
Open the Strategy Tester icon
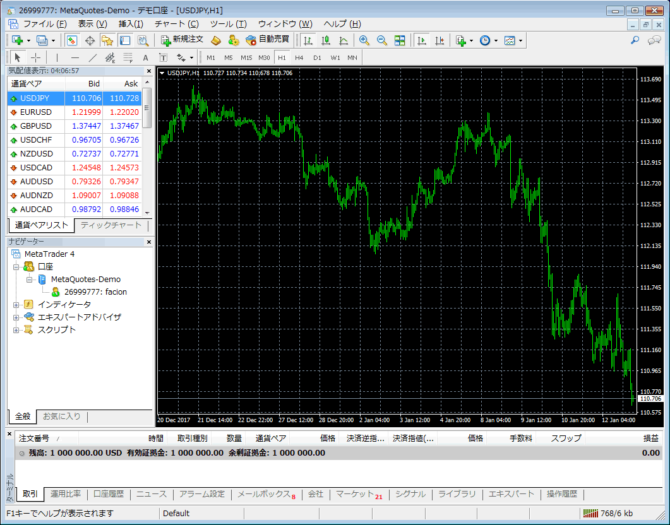143,40
